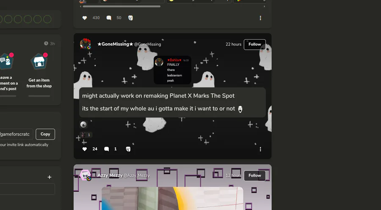Open the ★GoneMissing★ display name link
381x210 pixels.
click(116, 44)
